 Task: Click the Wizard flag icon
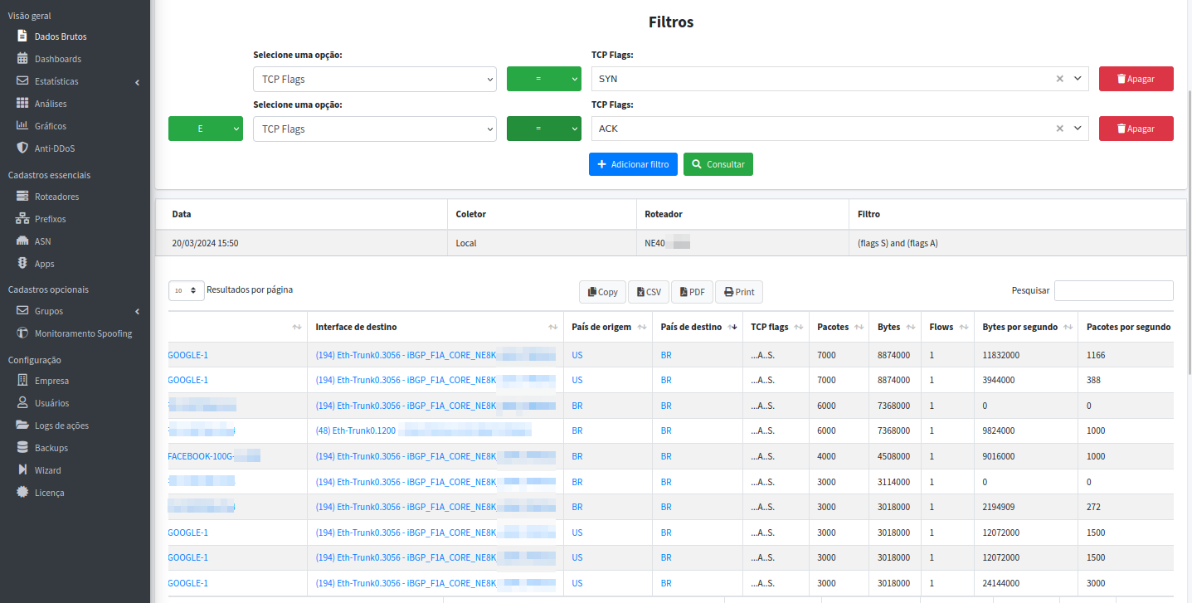coord(22,470)
